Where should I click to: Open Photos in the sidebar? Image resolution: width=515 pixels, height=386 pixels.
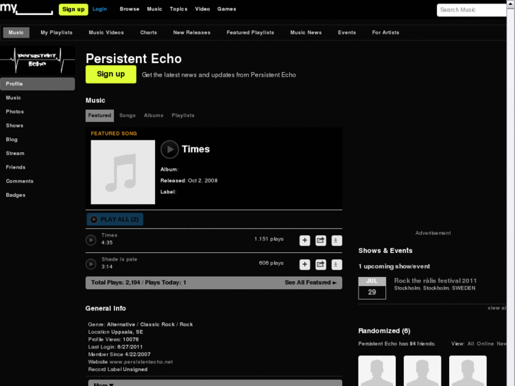click(x=15, y=112)
